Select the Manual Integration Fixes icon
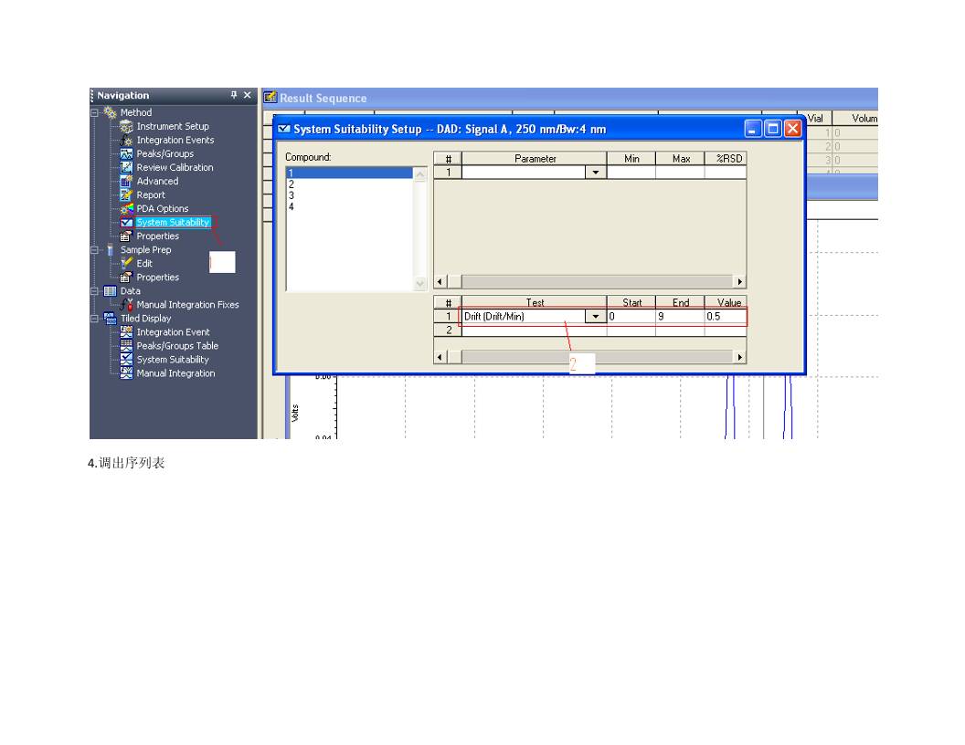 [126, 305]
